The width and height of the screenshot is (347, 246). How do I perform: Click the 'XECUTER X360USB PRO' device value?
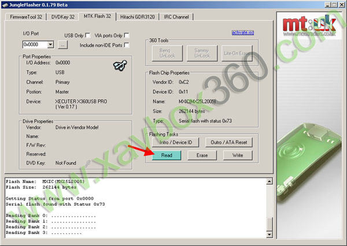click(x=81, y=102)
